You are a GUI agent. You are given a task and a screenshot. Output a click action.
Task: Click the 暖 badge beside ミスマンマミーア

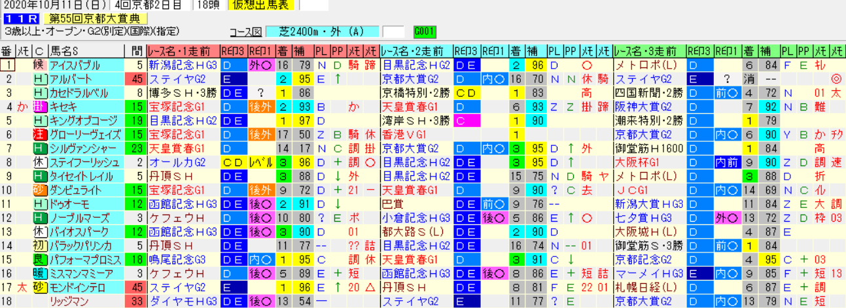coord(41,273)
